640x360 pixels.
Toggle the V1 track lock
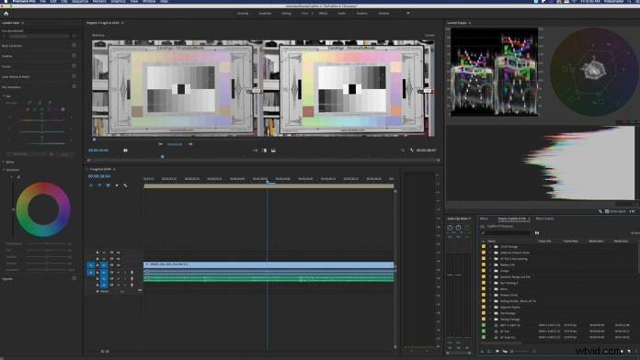coord(97,265)
